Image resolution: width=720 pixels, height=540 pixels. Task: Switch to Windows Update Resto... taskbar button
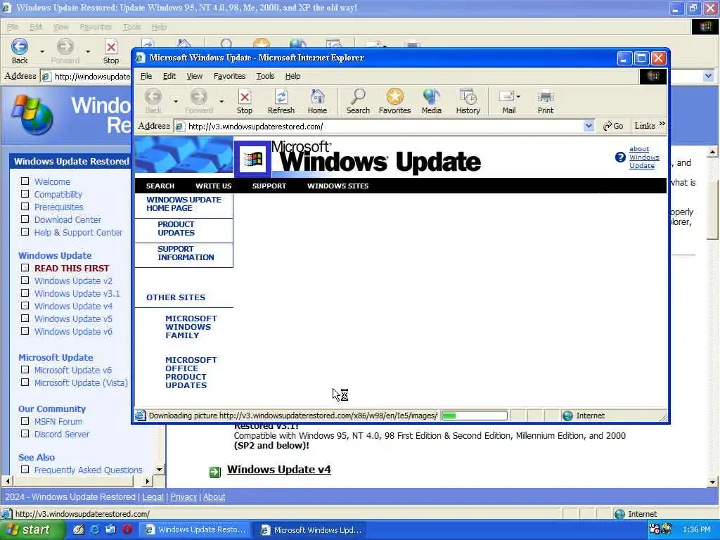[195, 530]
